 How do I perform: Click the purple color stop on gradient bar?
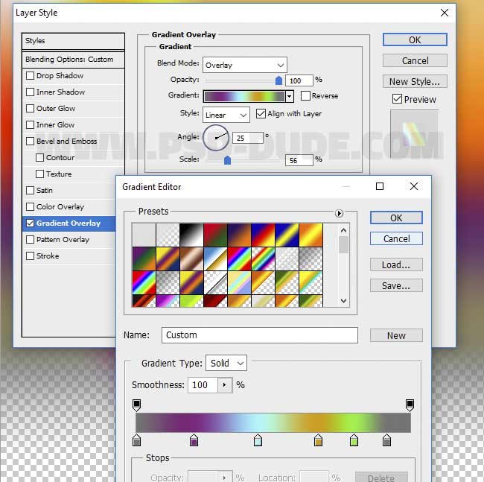click(194, 441)
